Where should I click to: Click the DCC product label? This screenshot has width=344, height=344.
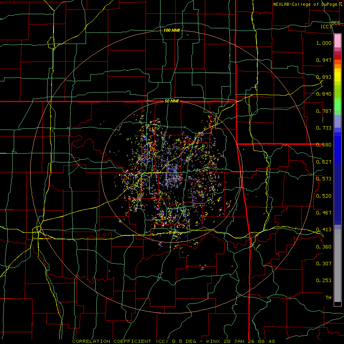pos(336,23)
